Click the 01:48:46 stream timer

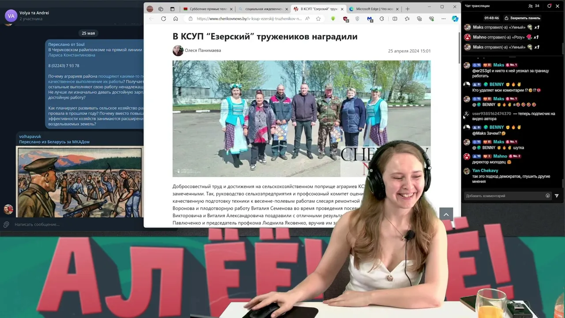(x=491, y=18)
